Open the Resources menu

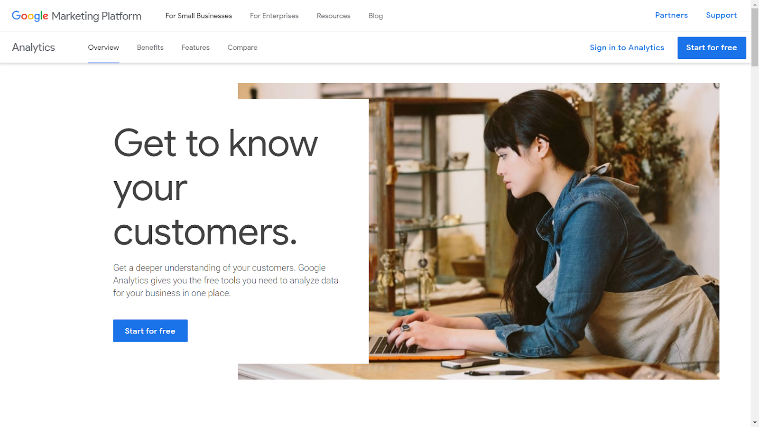tap(333, 16)
